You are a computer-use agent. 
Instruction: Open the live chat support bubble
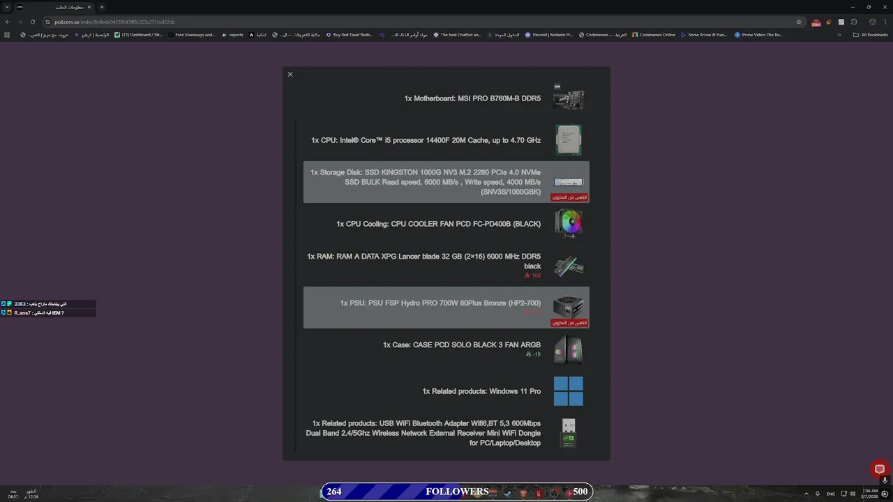(880, 469)
